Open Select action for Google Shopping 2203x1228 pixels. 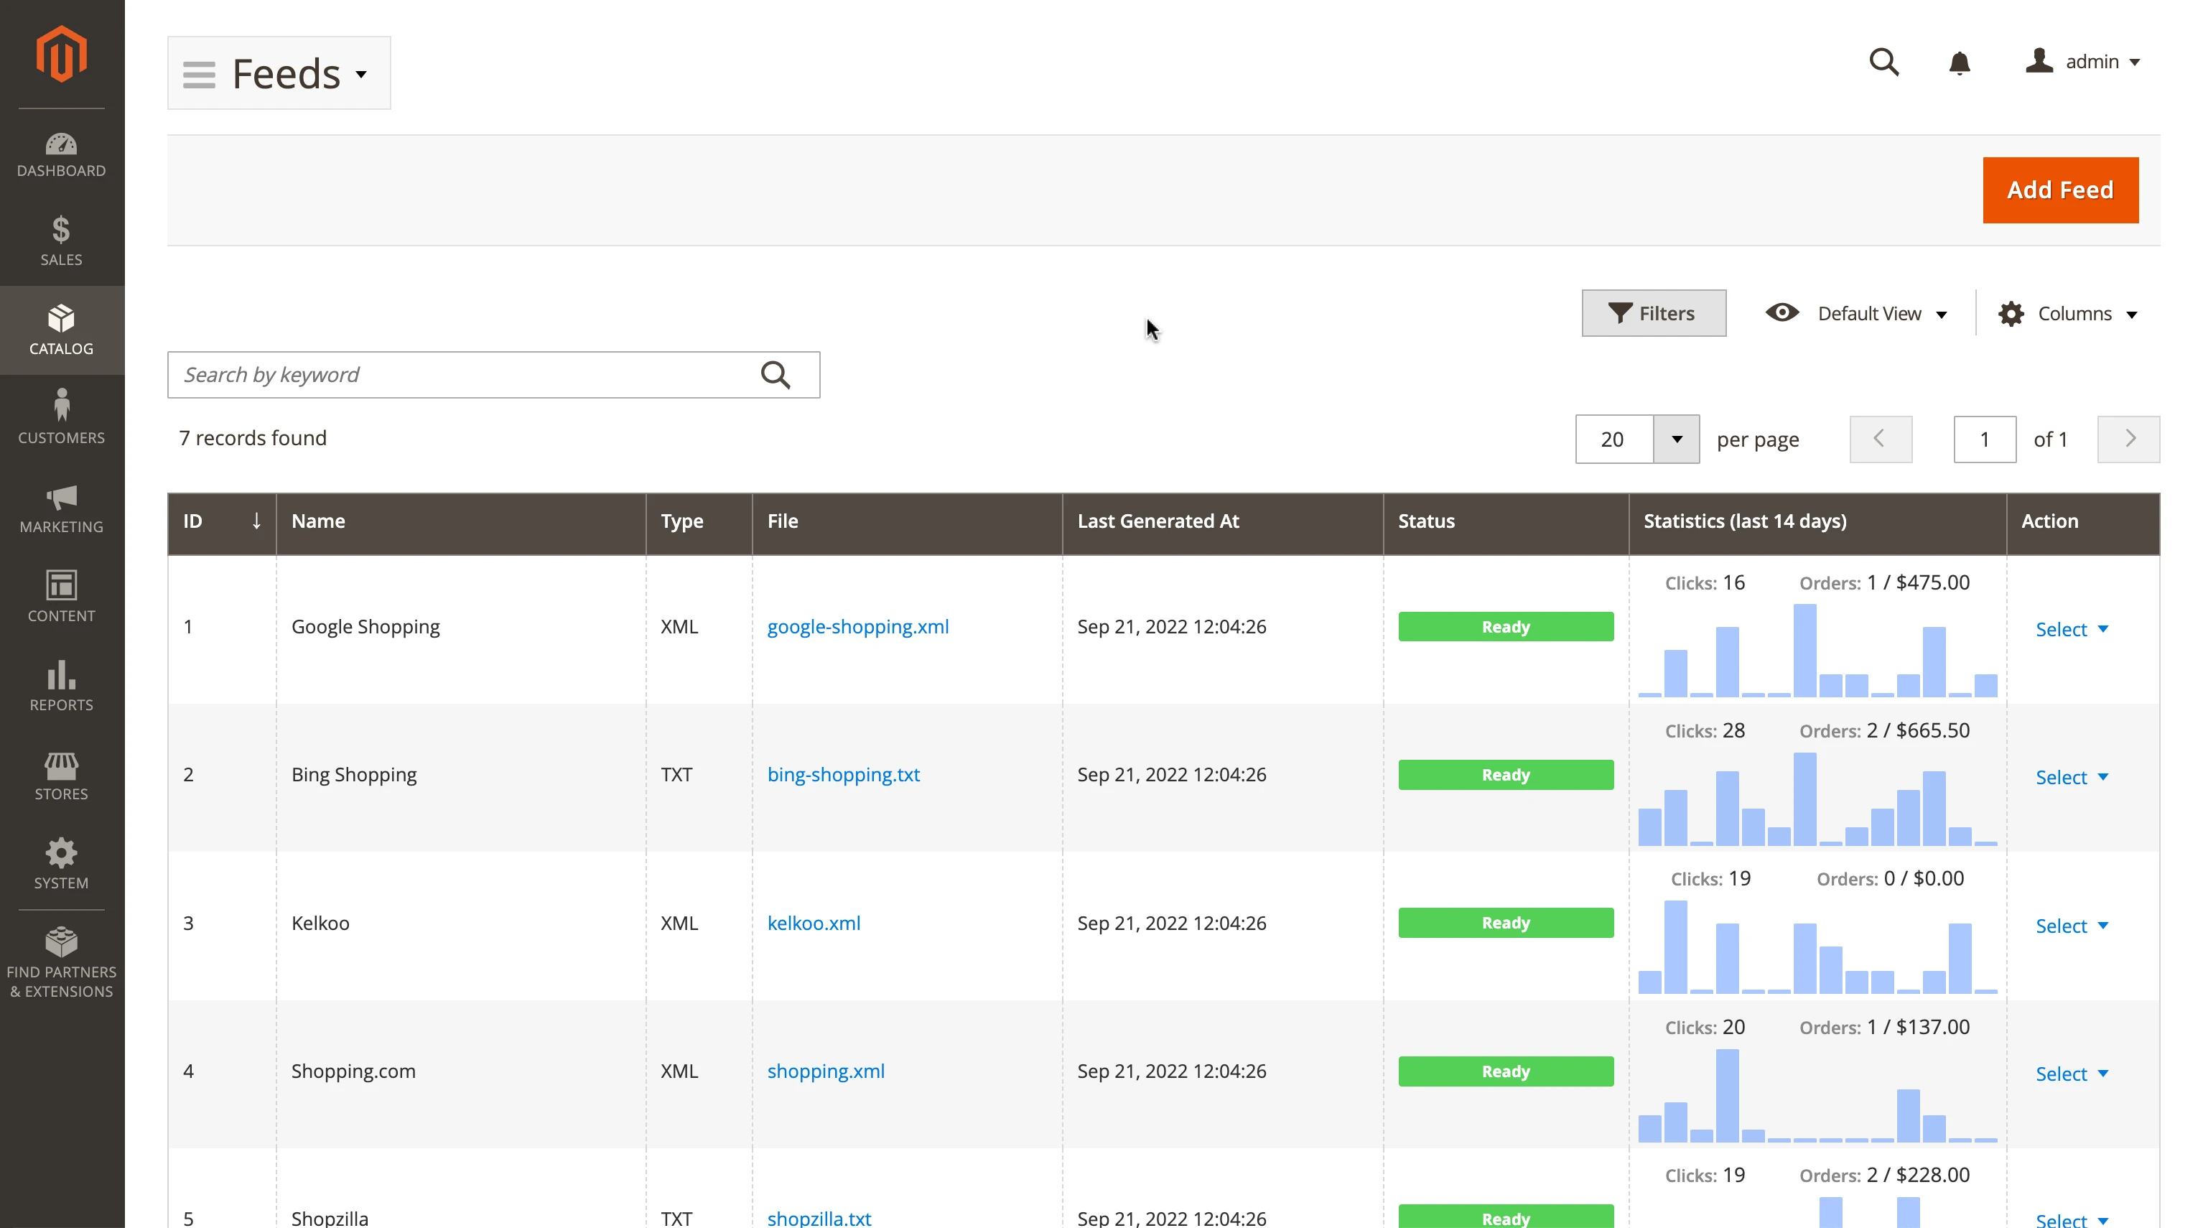(x=2072, y=629)
